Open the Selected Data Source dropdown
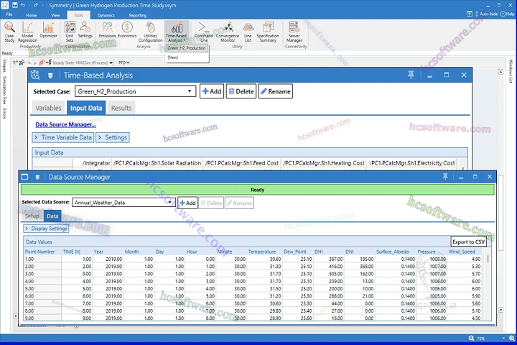Viewport: 517px width, 345px height. tap(169, 203)
